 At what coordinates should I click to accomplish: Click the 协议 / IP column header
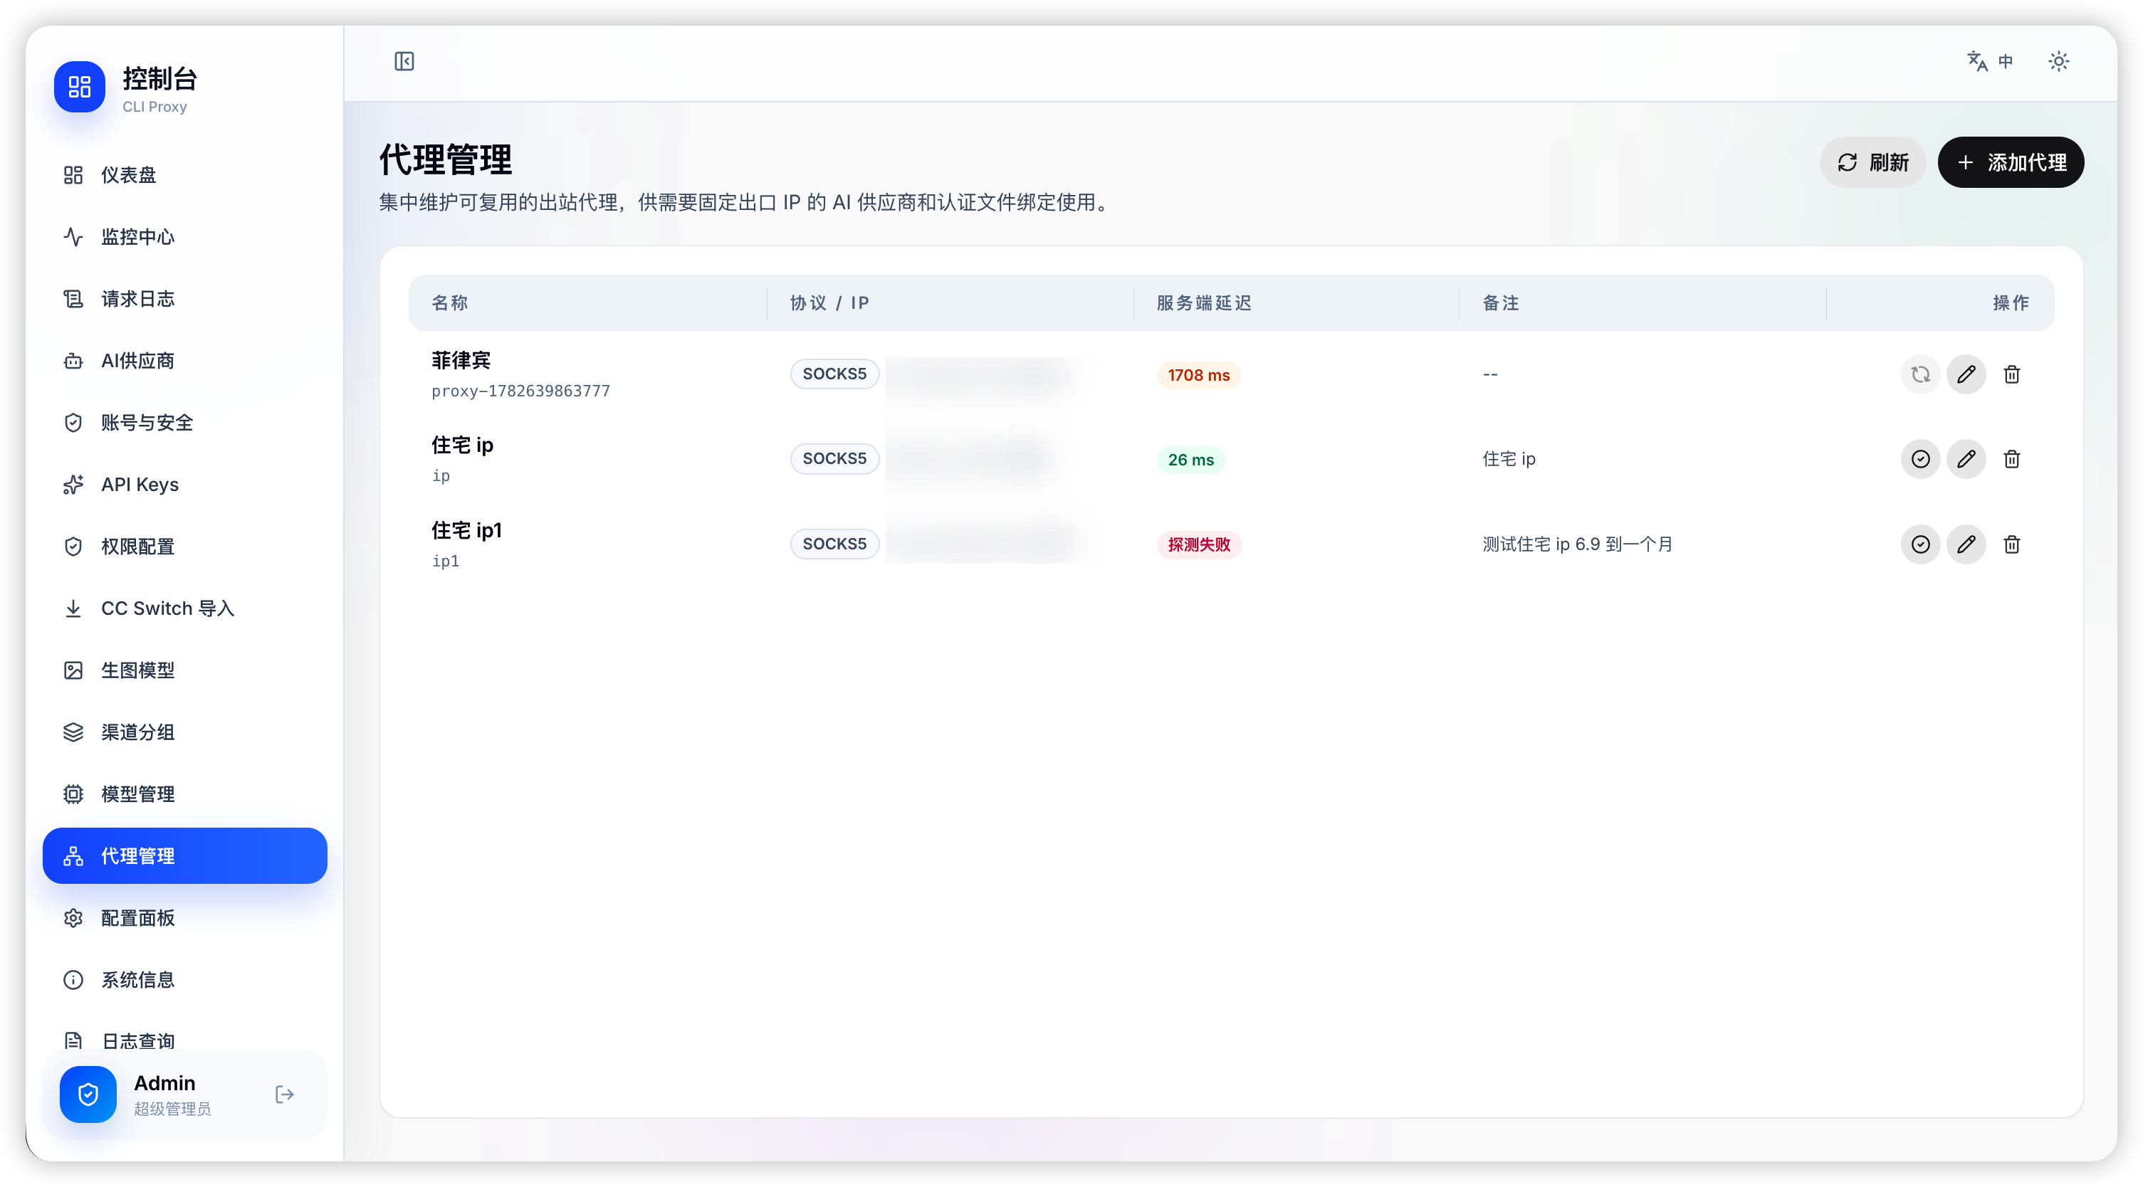tap(829, 302)
